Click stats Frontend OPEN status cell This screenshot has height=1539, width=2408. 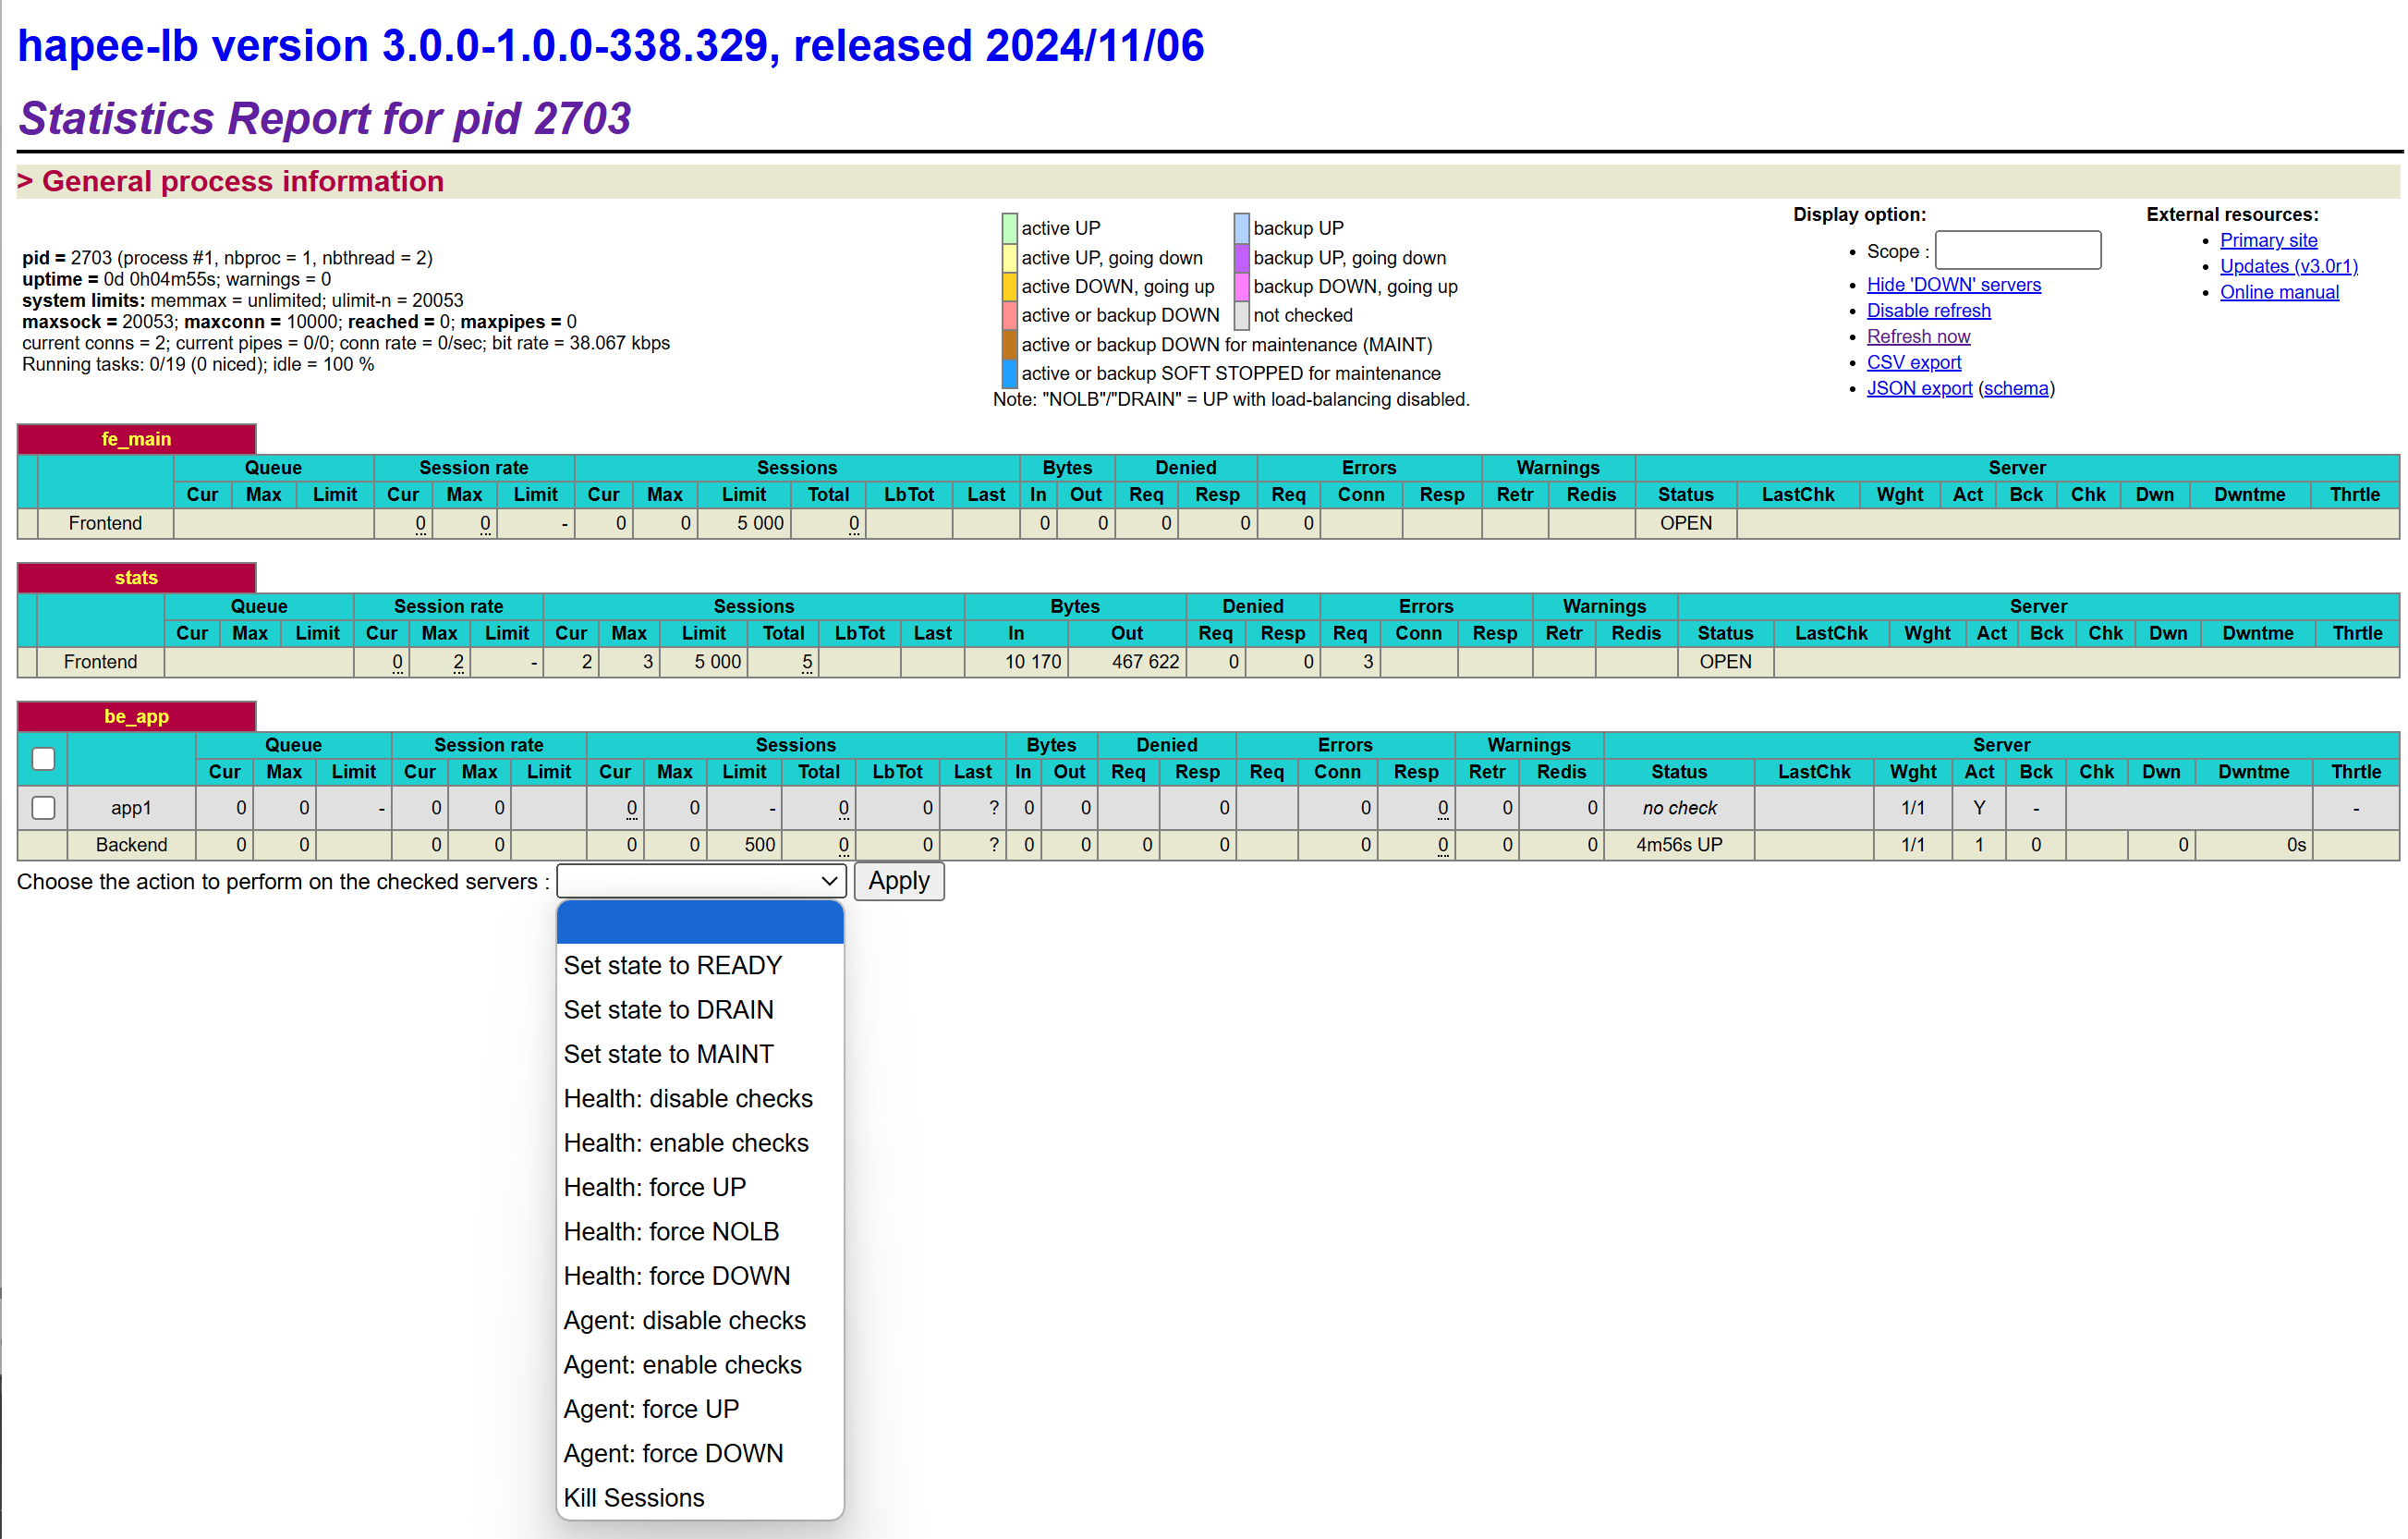point(1725,662)
